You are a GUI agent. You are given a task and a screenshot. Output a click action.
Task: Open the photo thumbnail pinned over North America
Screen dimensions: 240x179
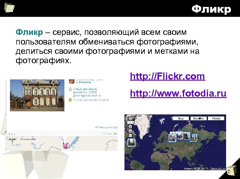point(131,143)
